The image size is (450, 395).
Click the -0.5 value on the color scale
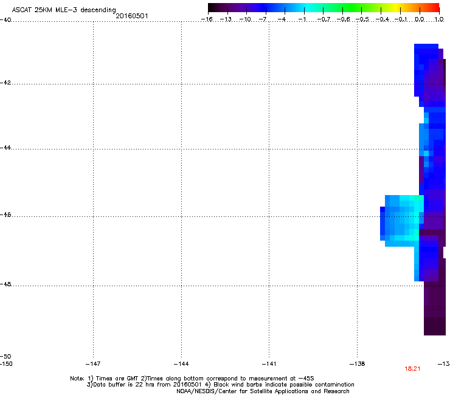pos(362,19)
